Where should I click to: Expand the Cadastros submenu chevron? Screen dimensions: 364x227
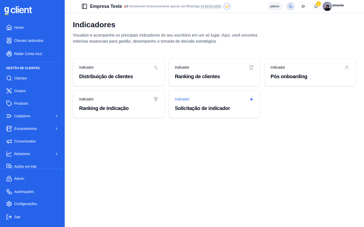[x=57, y=116]
